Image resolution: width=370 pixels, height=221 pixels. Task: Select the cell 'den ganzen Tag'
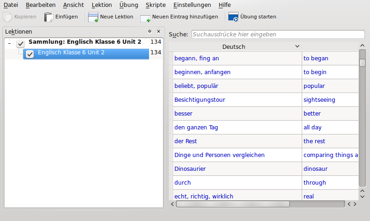(x=237, y=127)
